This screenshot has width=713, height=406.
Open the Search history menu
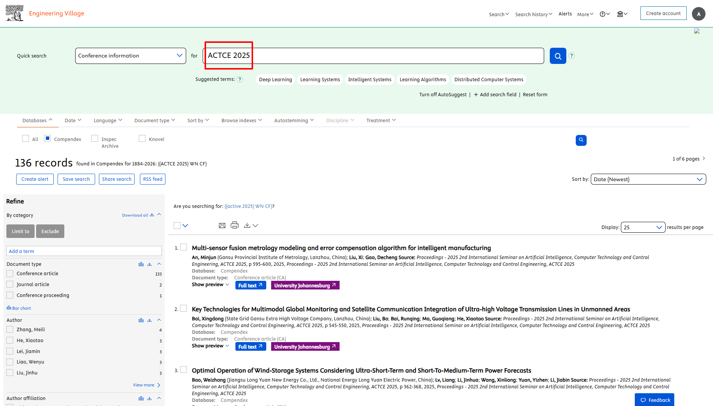[x=534, y=14]
